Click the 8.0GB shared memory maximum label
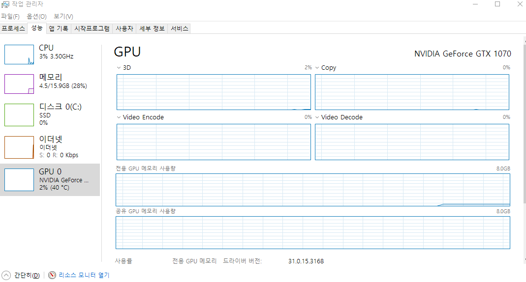The width and height of the screenshot is (526, 282). (503, 211)
